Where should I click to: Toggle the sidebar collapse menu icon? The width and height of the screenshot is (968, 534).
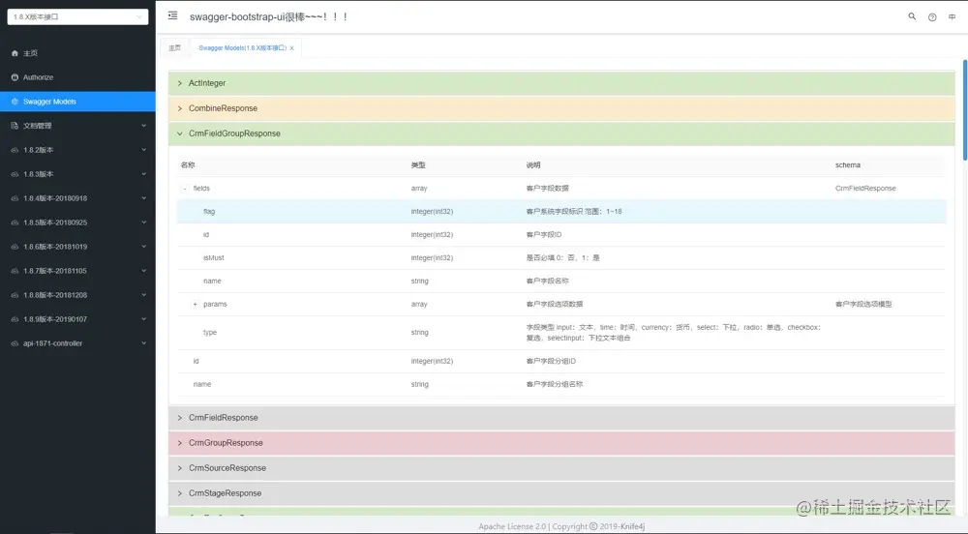coord(173,15)
